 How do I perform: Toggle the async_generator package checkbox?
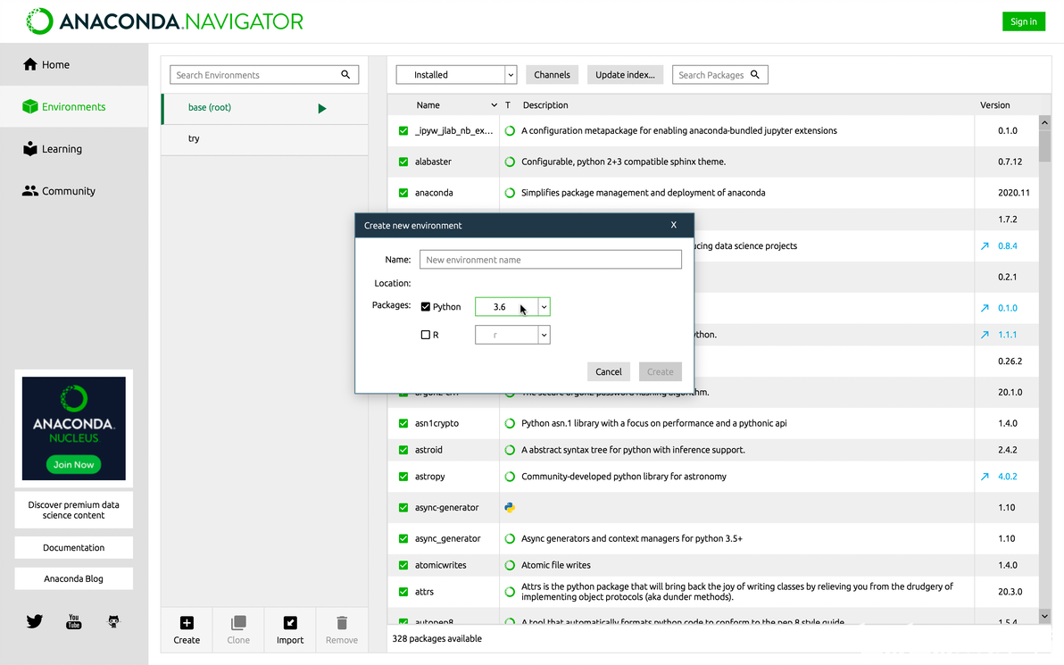(403, 539)
